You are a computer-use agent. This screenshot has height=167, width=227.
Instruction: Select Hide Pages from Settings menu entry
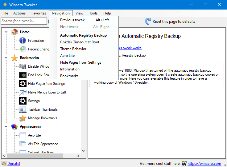tap(84, 62)
